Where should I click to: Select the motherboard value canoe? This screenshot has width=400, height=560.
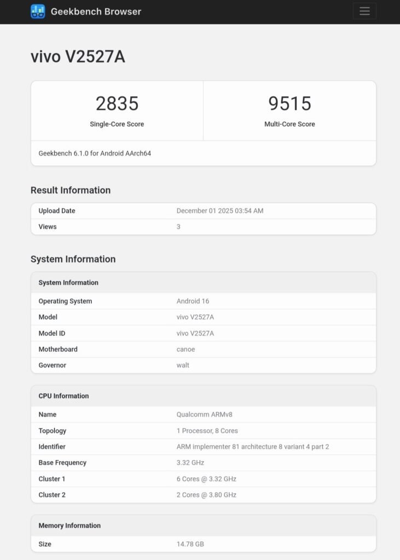click(185, 349)
